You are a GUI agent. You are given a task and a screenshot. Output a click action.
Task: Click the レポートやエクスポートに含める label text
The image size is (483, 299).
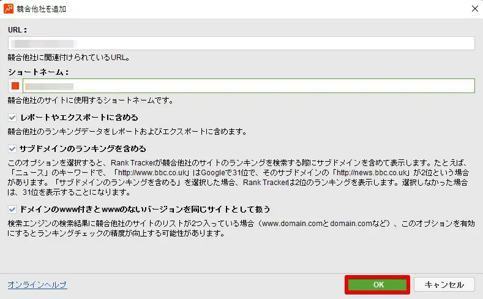79,117
